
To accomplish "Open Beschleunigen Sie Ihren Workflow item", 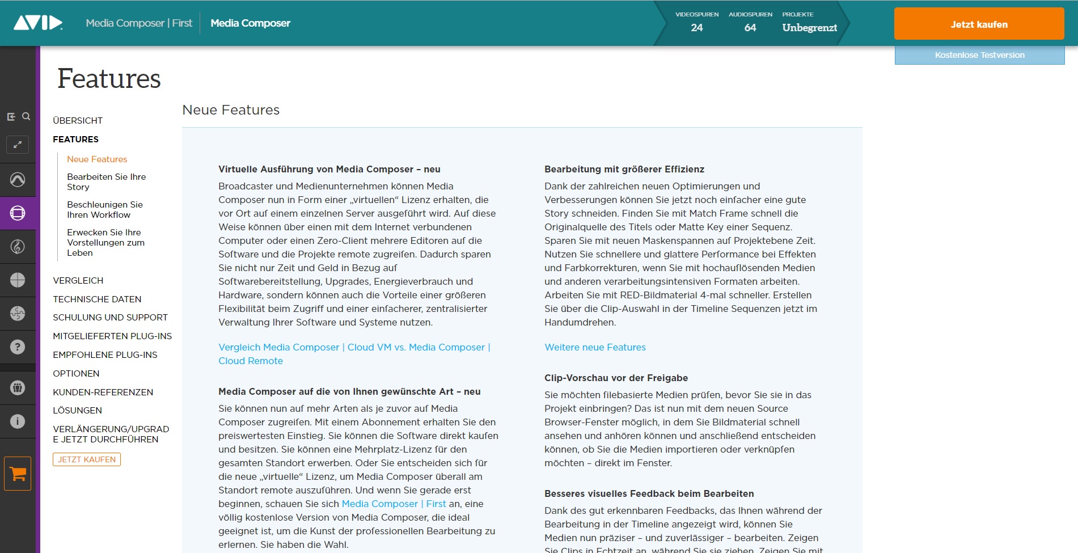I will [105, 210].
